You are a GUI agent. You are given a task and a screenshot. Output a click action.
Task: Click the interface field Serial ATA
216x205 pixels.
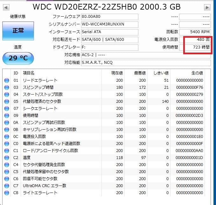click(x=110, y=32)
